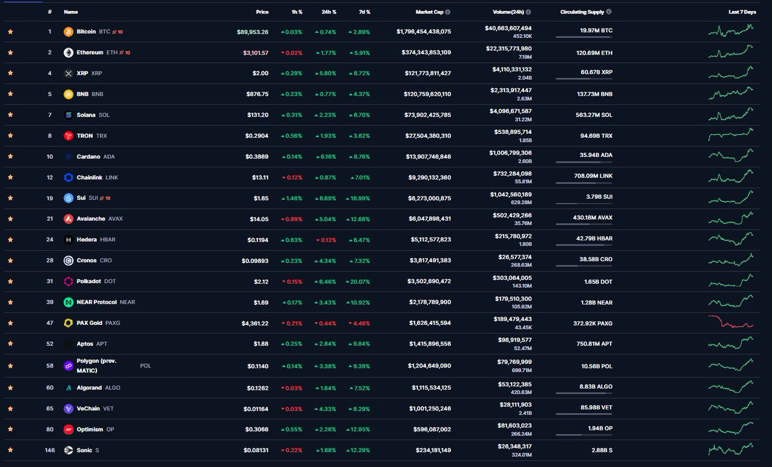Open Sonic's Last 7 Days sparkline chart
The height and width of the screenshot is (467, 772).
731,450
